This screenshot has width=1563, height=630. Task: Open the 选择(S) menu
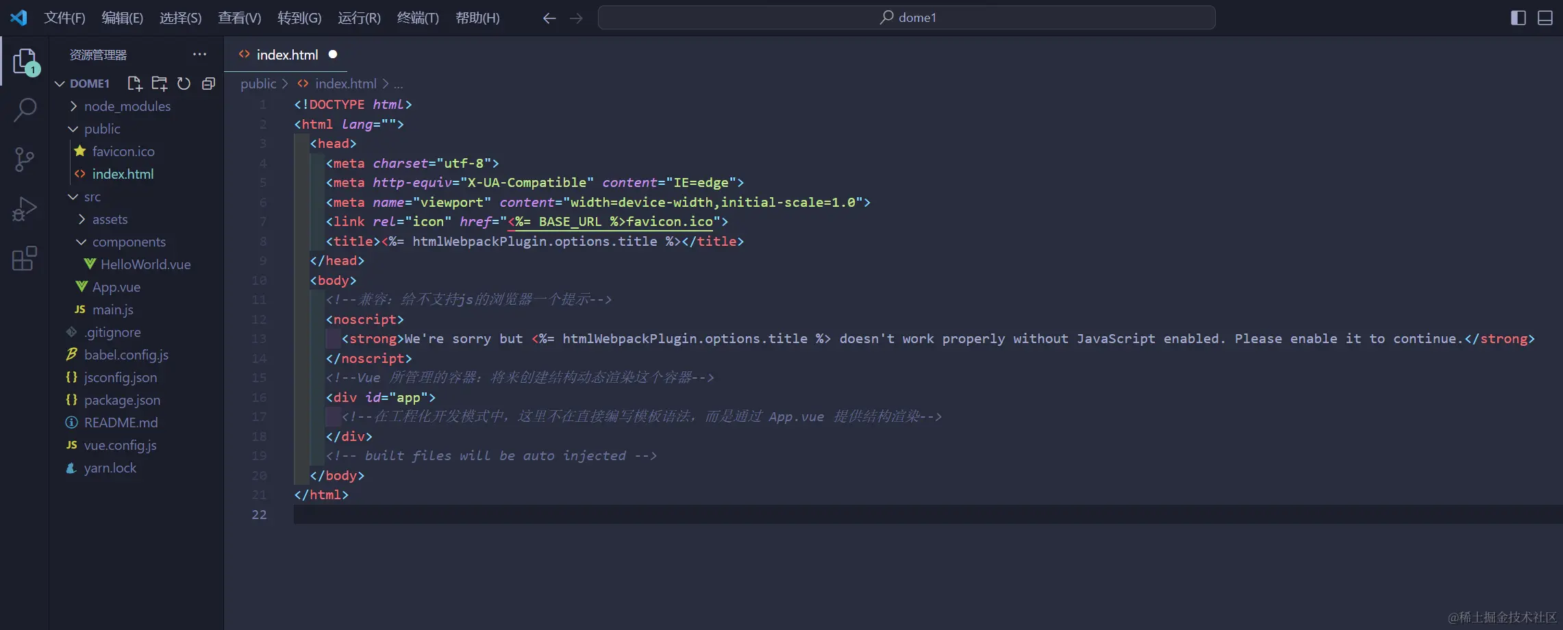(x=180, y=18)
